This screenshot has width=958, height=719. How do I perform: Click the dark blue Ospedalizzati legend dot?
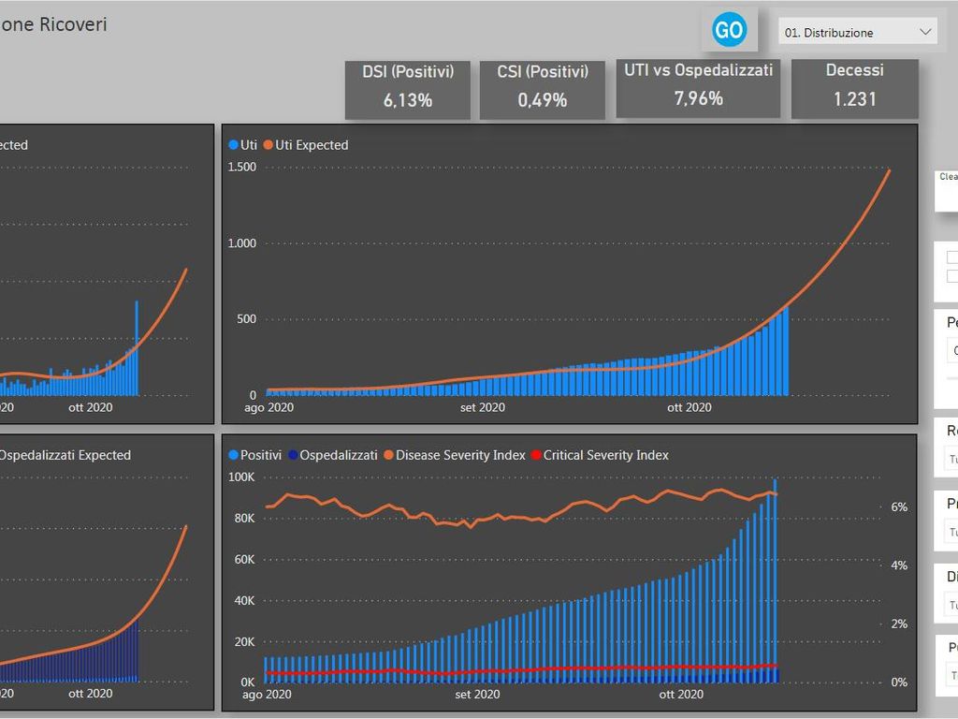pyautogui.click(x=293, y=456)
